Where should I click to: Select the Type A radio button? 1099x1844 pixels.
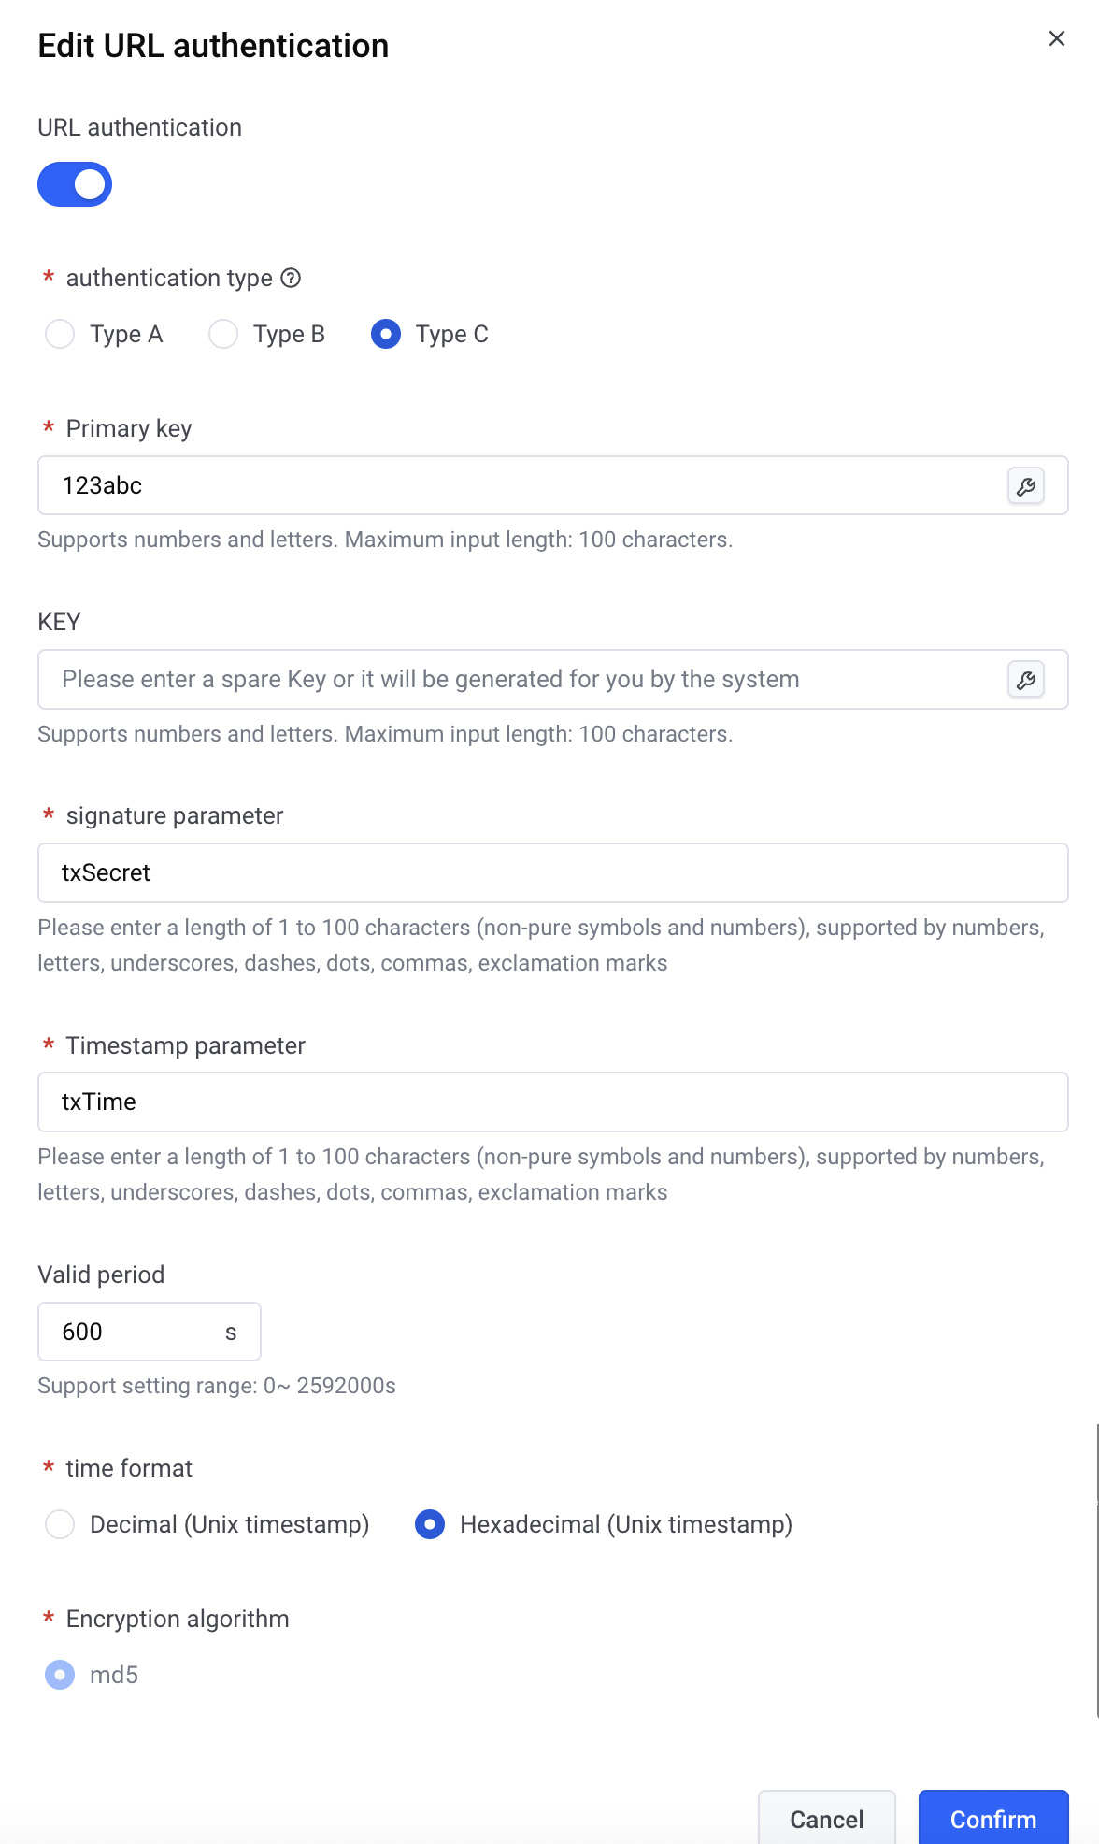coord(60,334)
